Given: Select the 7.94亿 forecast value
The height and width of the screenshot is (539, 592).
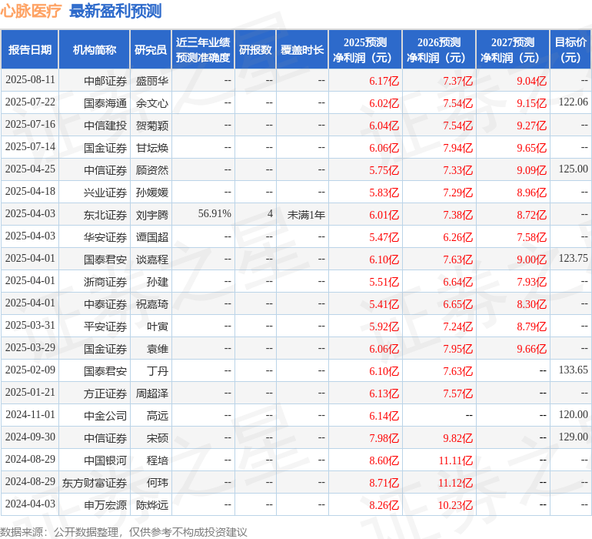Looking at the screenshot, I should click(458, 148).
